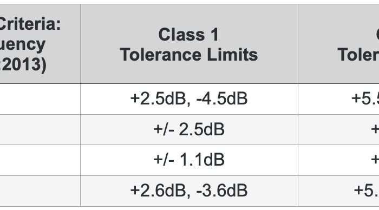Click the partially visible Class 2 Tolerance header
Screen dimensions: 379x210
pos(338,44)
